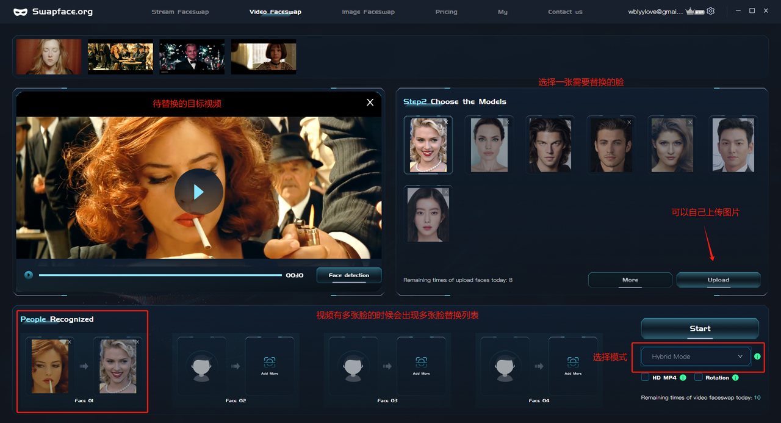Screen dimensions: 781x423
Task: Choose the fifth model face (brunette woman)
Action: tap(672, 145)
